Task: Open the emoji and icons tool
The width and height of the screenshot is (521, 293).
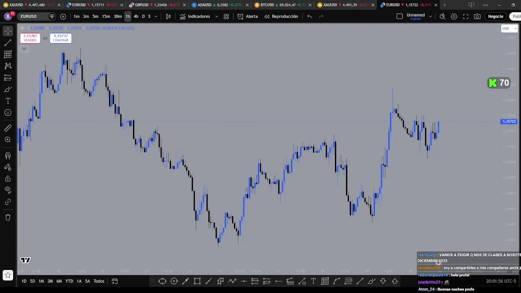Action: (8, 113)
